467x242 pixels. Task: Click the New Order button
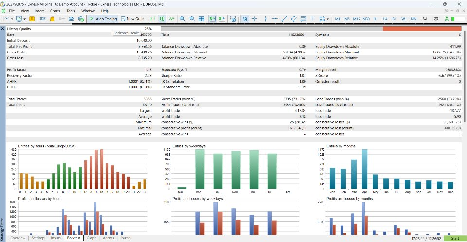(133, 19)
